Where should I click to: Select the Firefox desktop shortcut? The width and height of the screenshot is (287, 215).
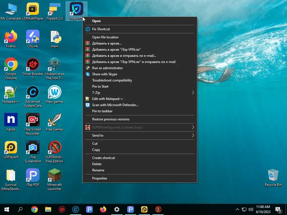11,39
